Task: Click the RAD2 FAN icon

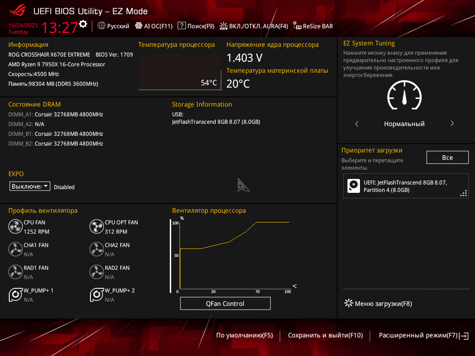Action: pos(96,272)
